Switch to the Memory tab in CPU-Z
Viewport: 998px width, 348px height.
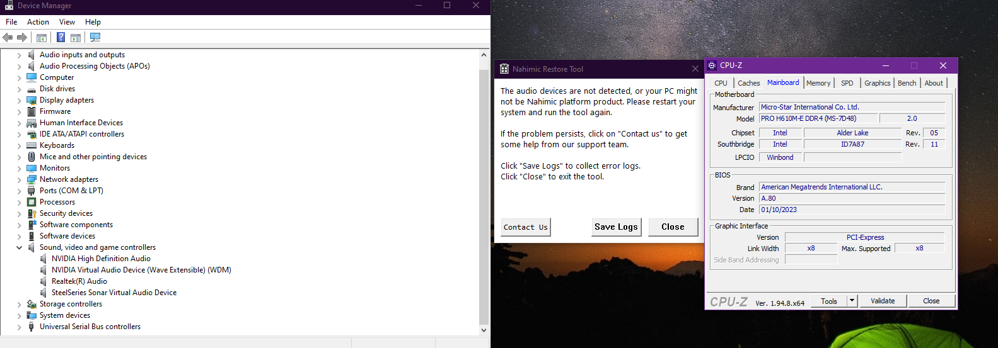(818, 83)
